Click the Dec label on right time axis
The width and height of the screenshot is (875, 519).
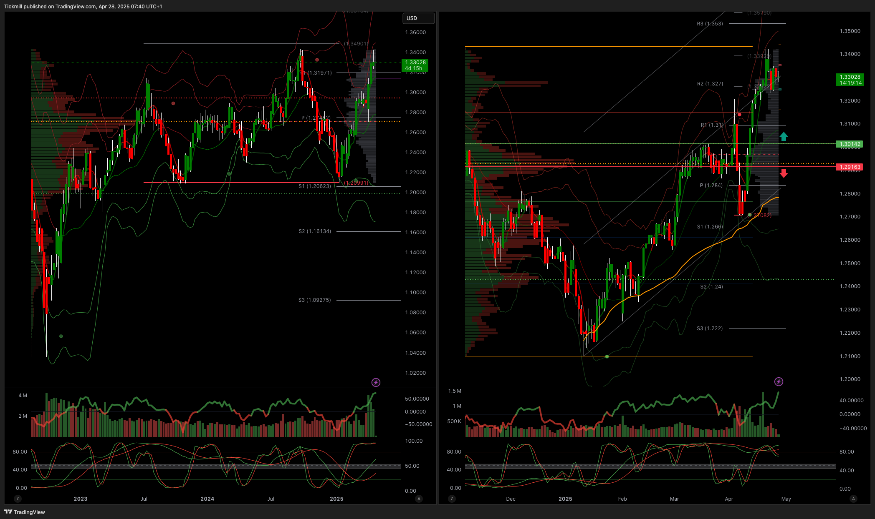511,499
